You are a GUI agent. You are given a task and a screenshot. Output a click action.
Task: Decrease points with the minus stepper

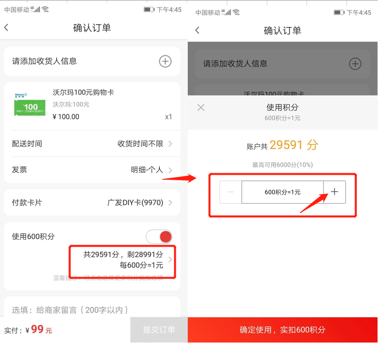(231, 192)
